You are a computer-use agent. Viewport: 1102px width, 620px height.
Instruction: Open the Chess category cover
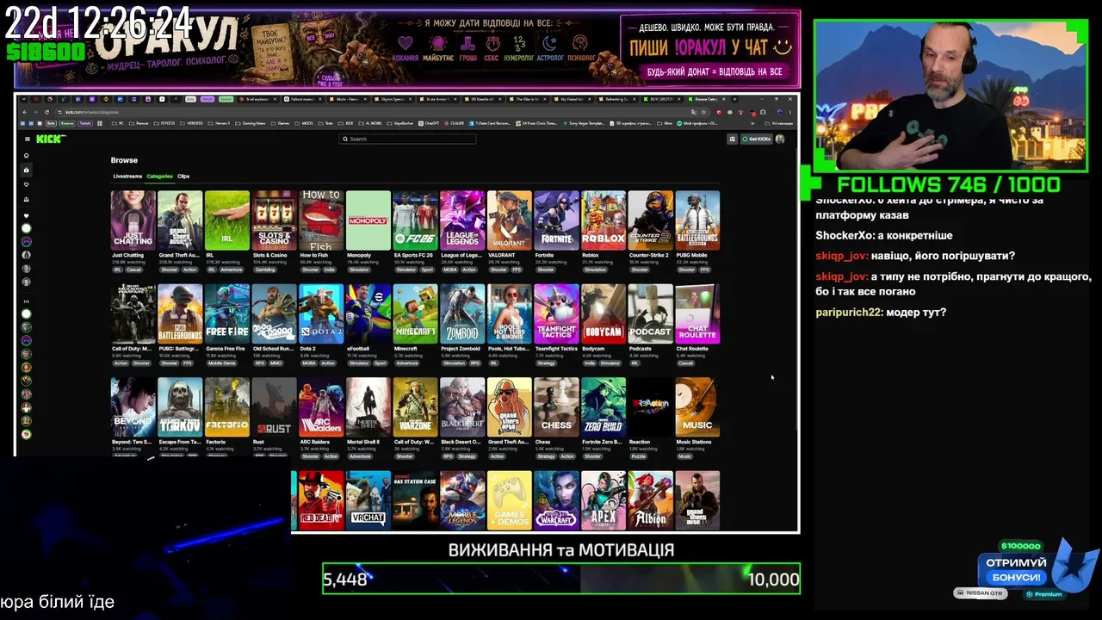[556, 406]
